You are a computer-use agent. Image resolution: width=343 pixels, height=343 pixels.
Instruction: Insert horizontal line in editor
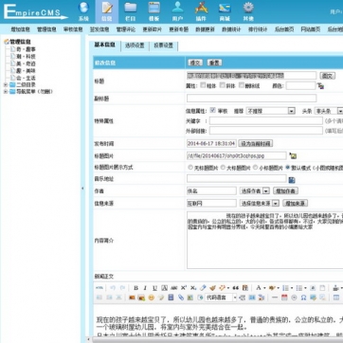[275, 298]
